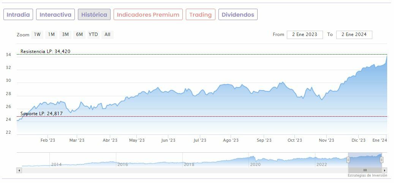Show the Dividendos tab
The width and height of the screenshot is (394, 183).
tap(238, 15)
